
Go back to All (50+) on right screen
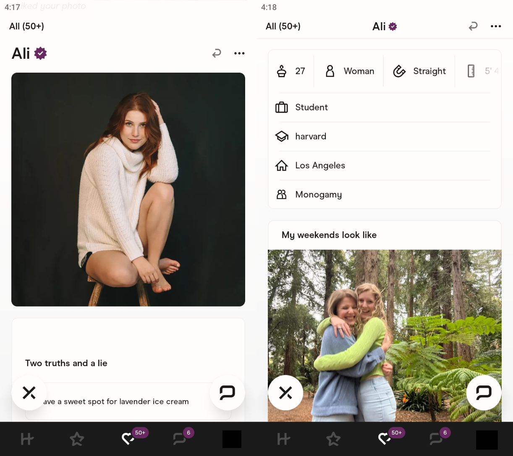pyautogui.click(x=283, y=26)
